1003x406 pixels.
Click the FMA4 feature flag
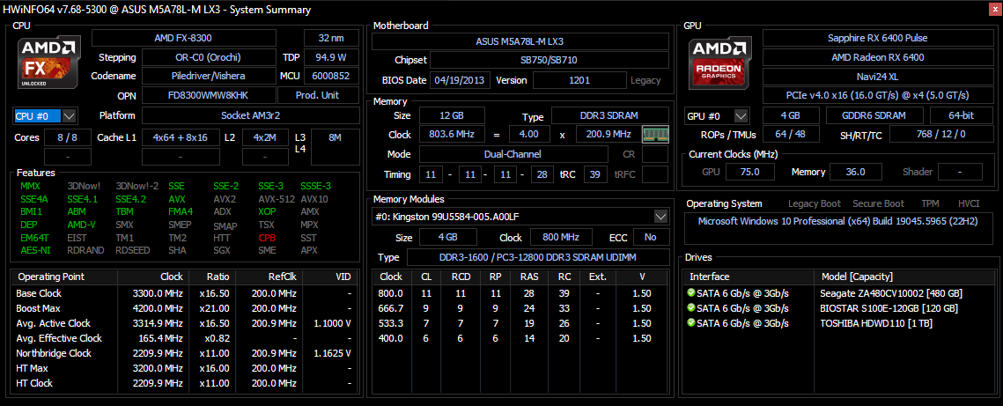(180, 211)
